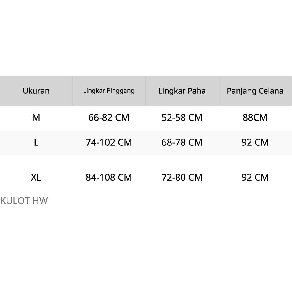Viewport: 292px width, 292px height.
Task: Select the 52-58 CM thigh value
Action: (x=182, y=118)
